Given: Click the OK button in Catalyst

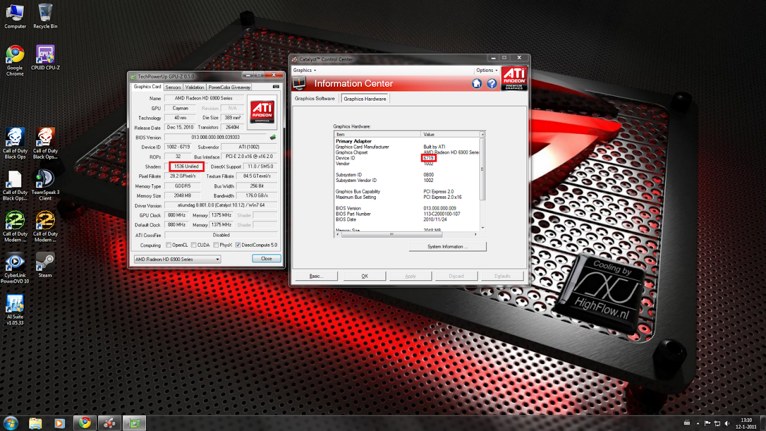Looking at the screenshot, I should click(x=364, y=276).
